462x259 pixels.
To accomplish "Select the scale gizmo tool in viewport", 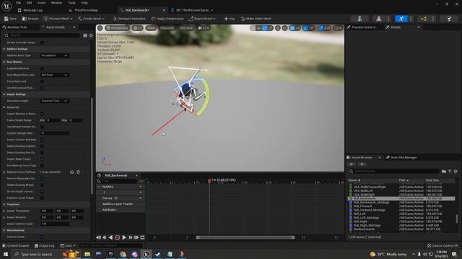I will (271, 28).
